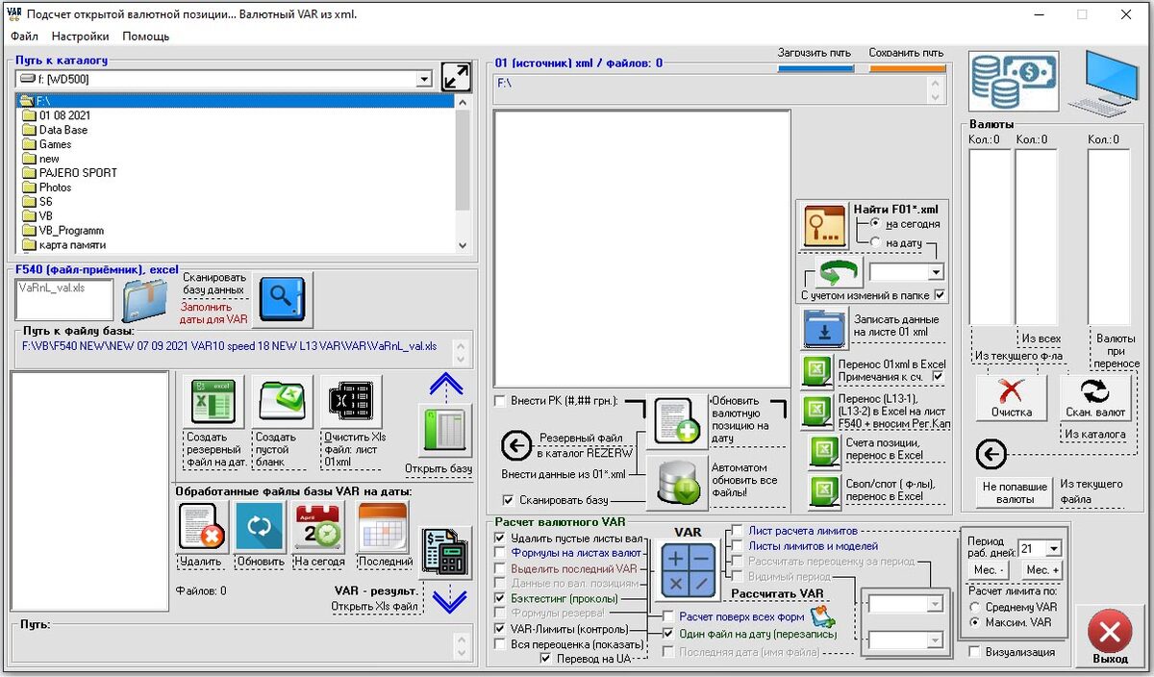
Task: Toggle Внести РК (#,## грн.) checkbox
Action: (x=500, y=401)
